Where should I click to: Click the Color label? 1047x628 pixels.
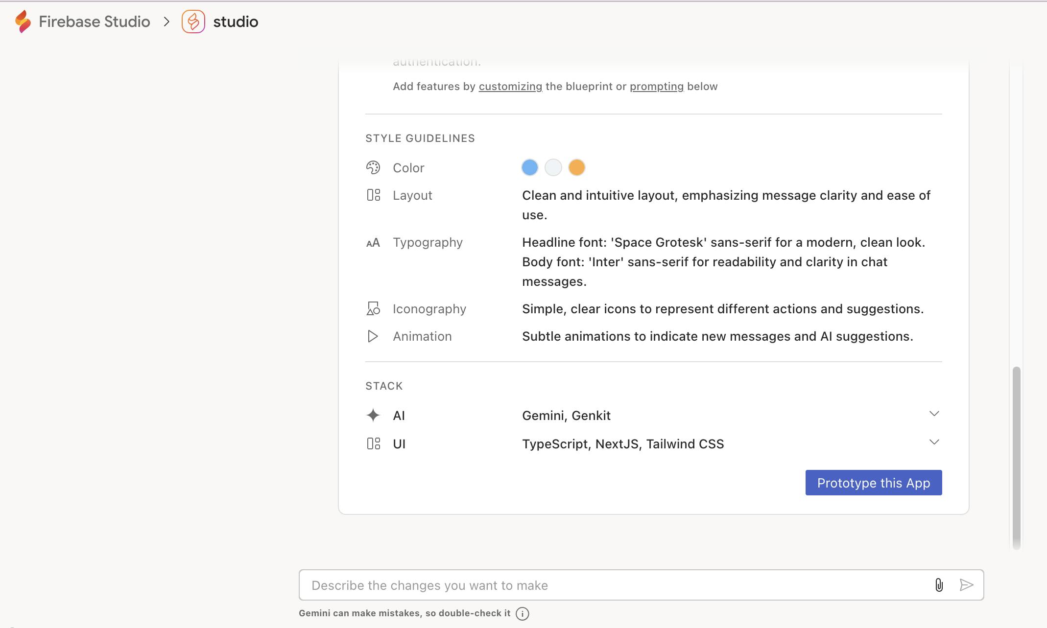click(408, 168)
